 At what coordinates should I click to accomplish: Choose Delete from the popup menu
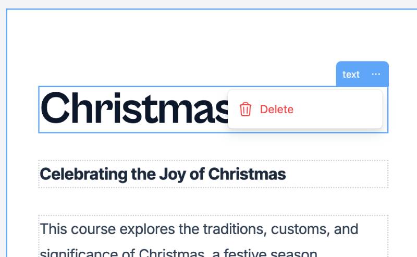point(276,109)
